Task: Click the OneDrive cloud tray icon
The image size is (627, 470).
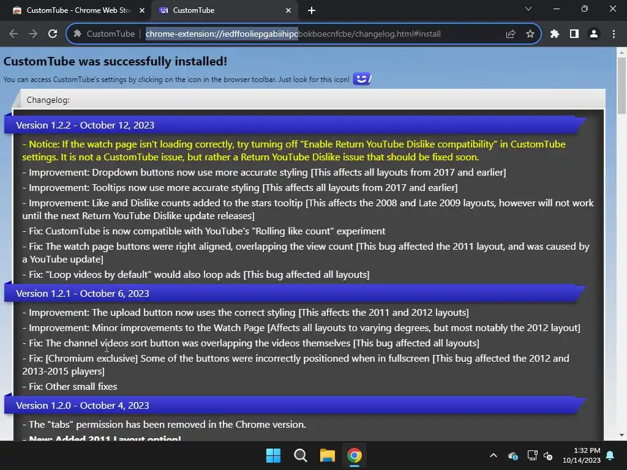Action: (x=513, y=455)
